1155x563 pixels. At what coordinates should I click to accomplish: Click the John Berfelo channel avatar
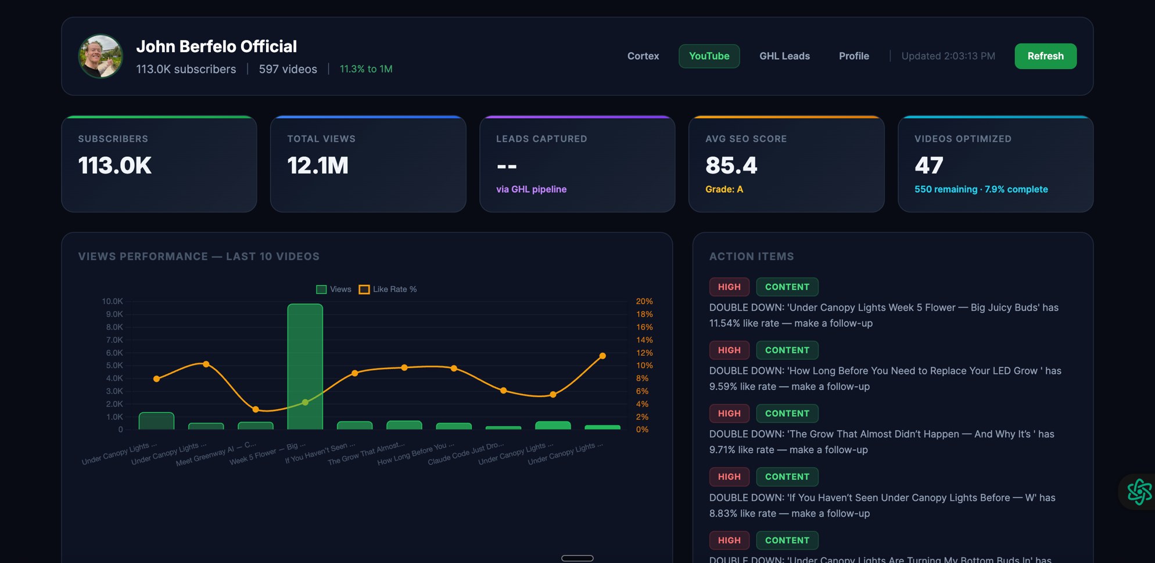click(x=101, y=56)
